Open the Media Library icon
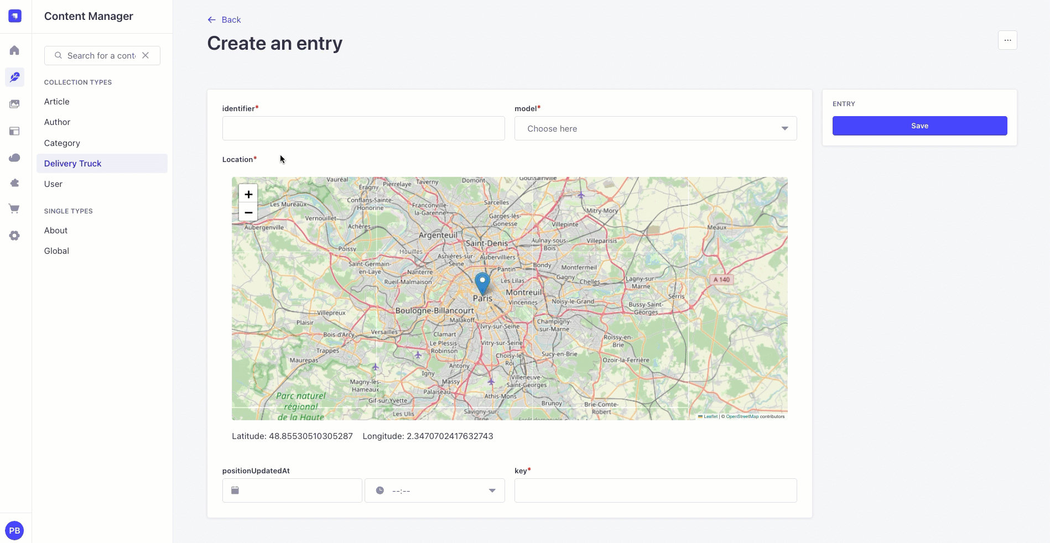 click(15, 104)
